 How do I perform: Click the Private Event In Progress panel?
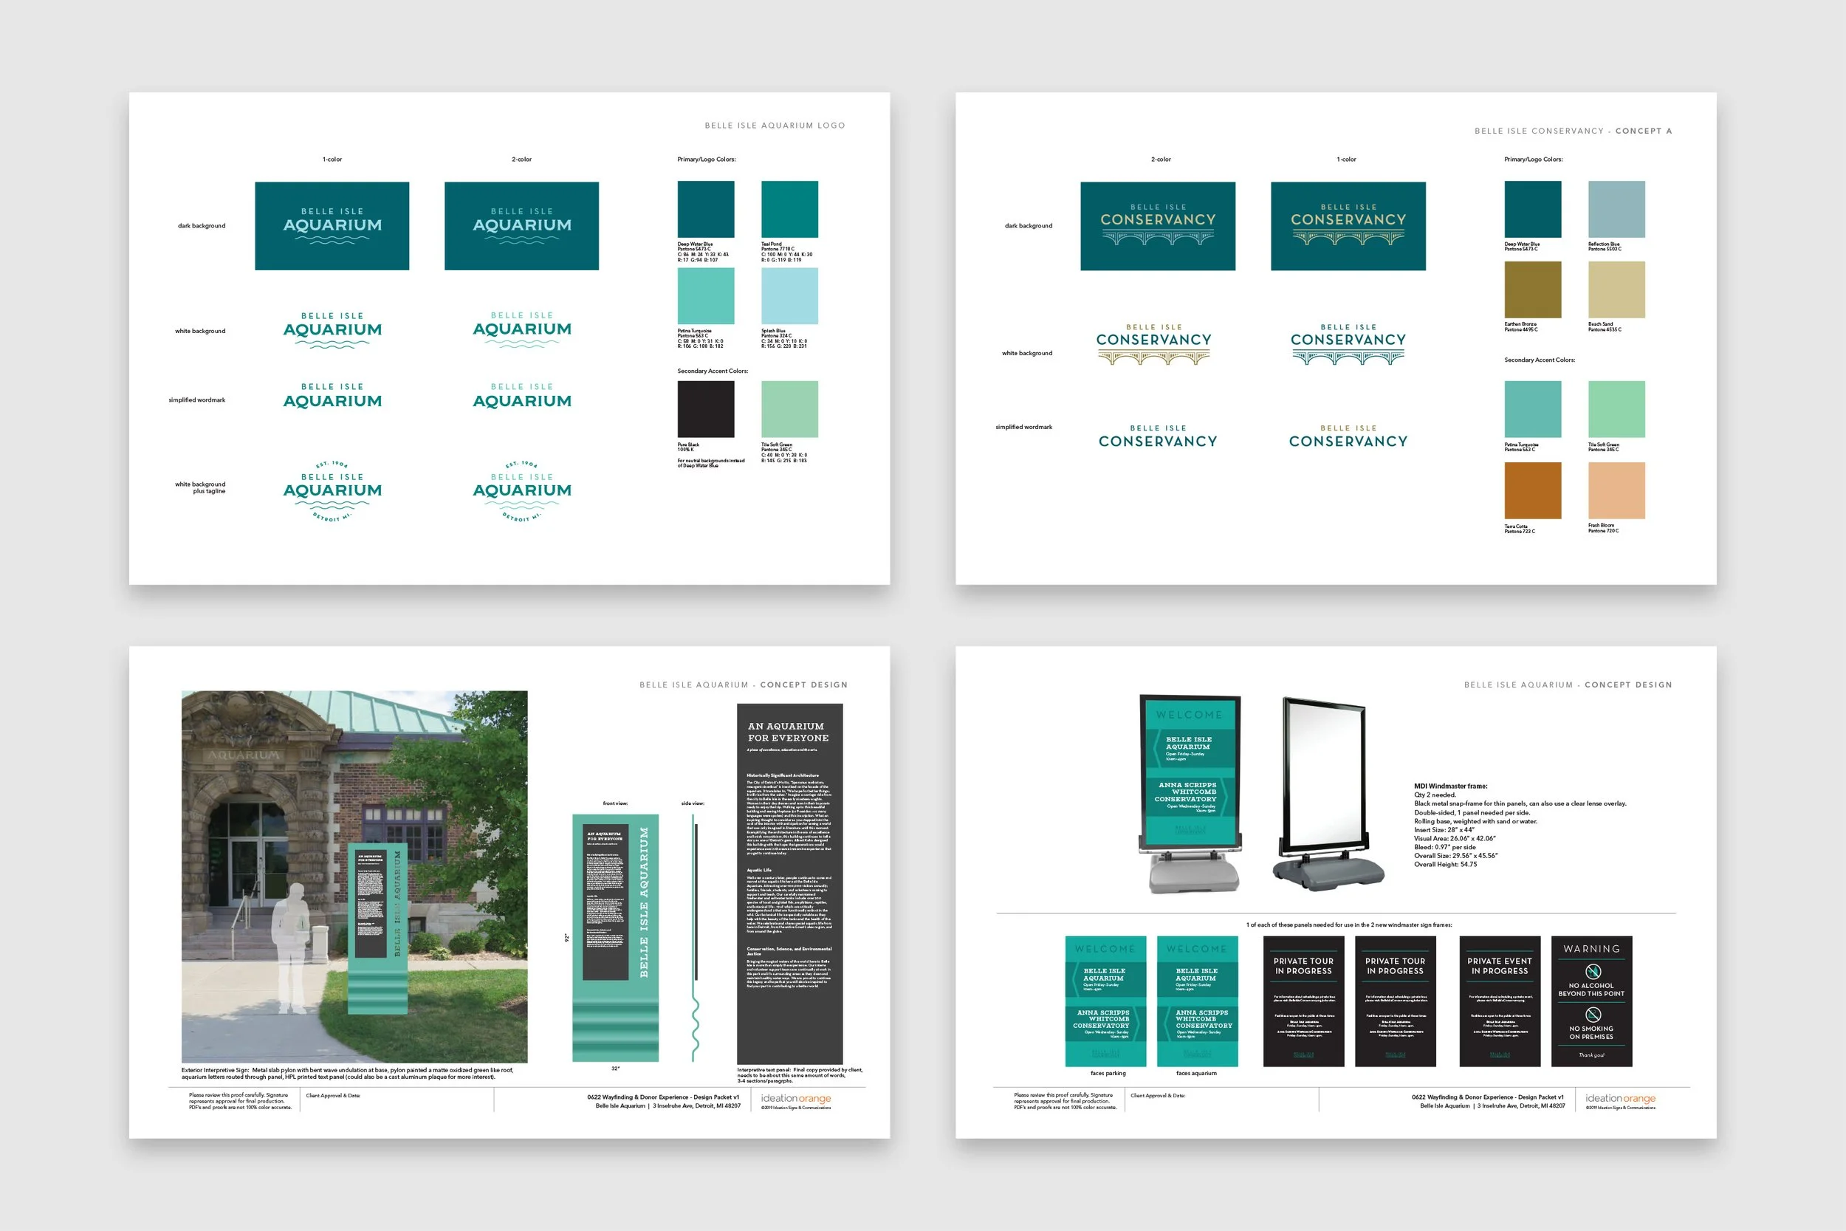point(1499,1001)
